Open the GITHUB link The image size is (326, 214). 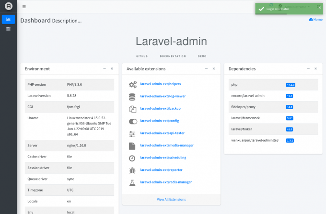click(142, 56)
